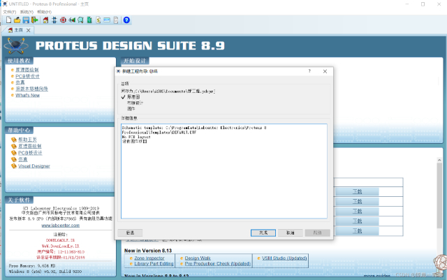Open tutorial link 原理图绘制 under 使用教程

click(x=27, y=70)
